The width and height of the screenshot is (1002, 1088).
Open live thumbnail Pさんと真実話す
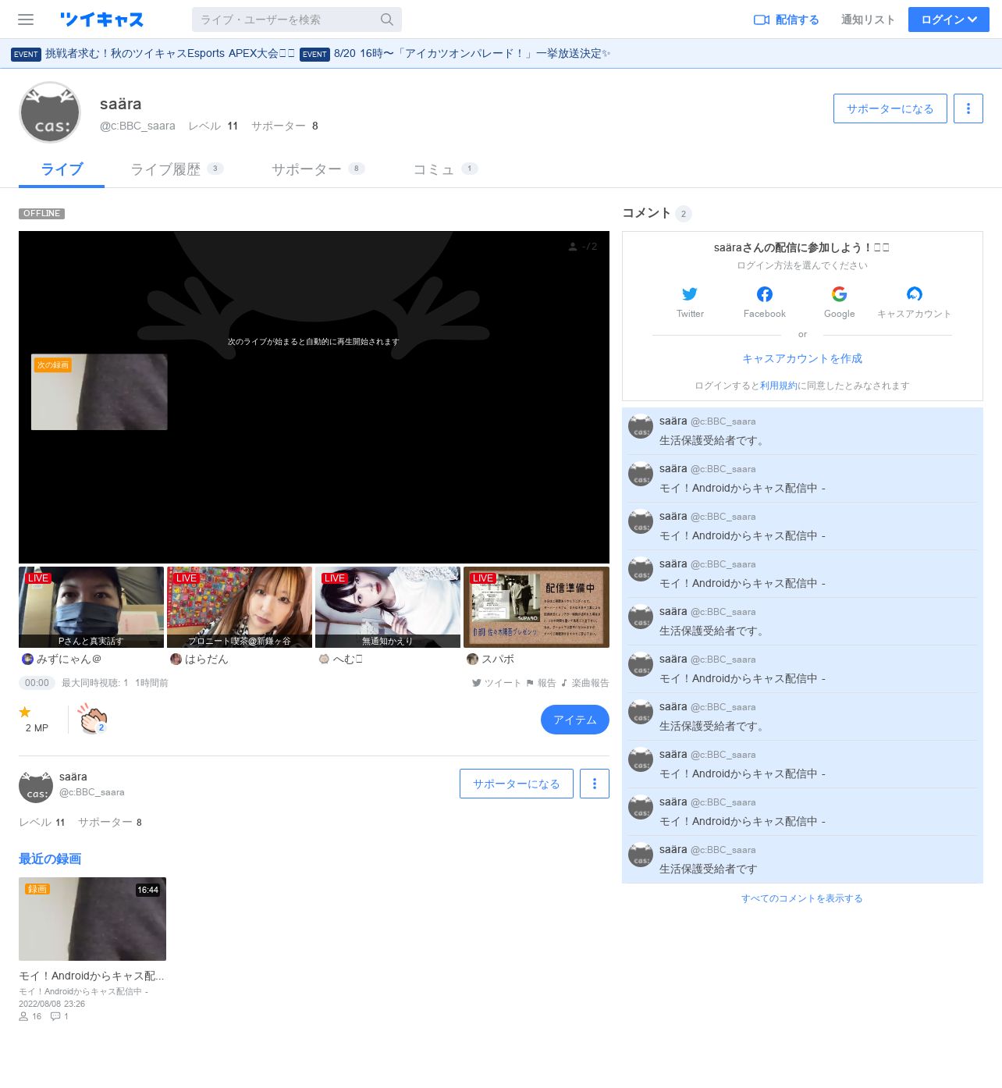coord(91,607)
